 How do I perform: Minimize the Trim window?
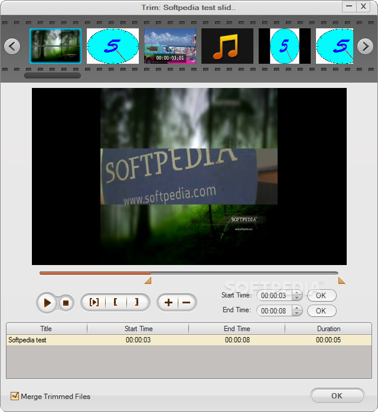click(349, 6)
